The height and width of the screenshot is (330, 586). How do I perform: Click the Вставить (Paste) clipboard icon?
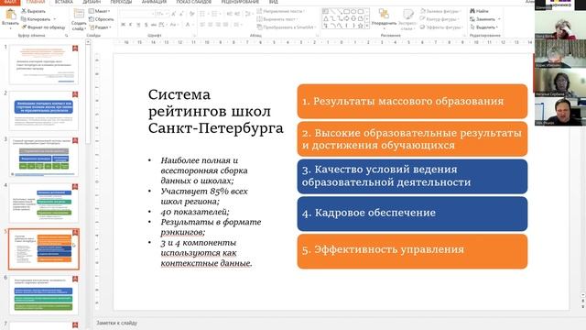10,15
